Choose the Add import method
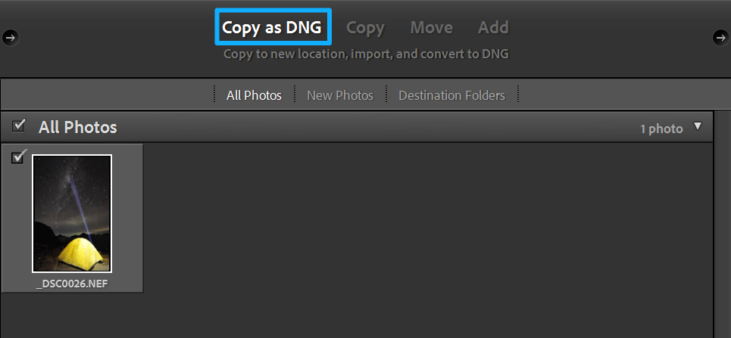Image resolution: width=731 pixels, height=338 pixels. click(x=493, y=27)
